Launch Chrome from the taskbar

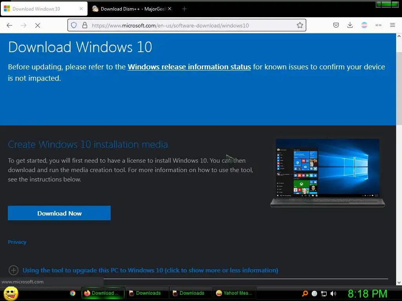pos(73,293)
